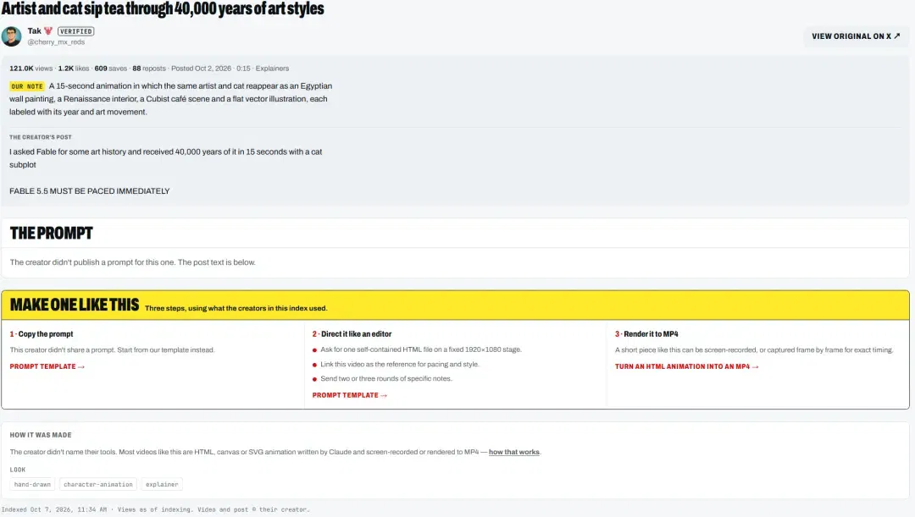The height and width of the screenshot is (517, 915).
Task: Select the explainer look tag
Action: (x=162, y=484)
